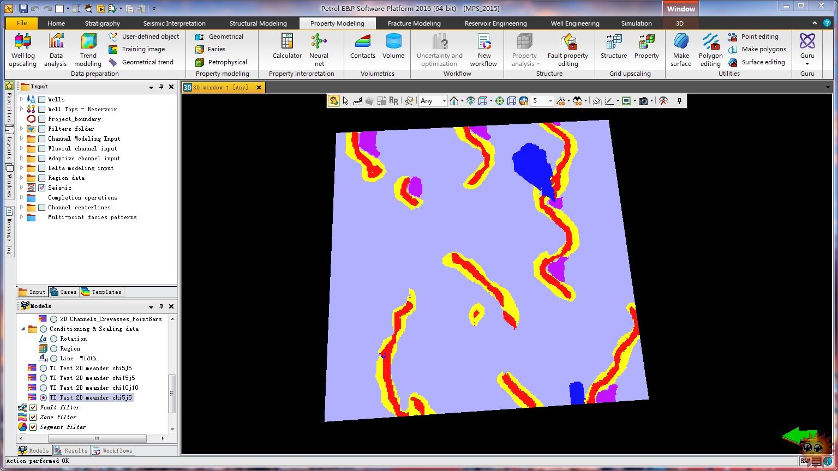Toggle Well Tops - Reservoir checkbox
This screenshot has height=471, width=838.
[41, 109]
